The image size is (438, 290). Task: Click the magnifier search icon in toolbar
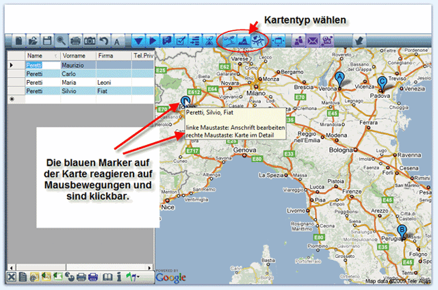[60, 41]
